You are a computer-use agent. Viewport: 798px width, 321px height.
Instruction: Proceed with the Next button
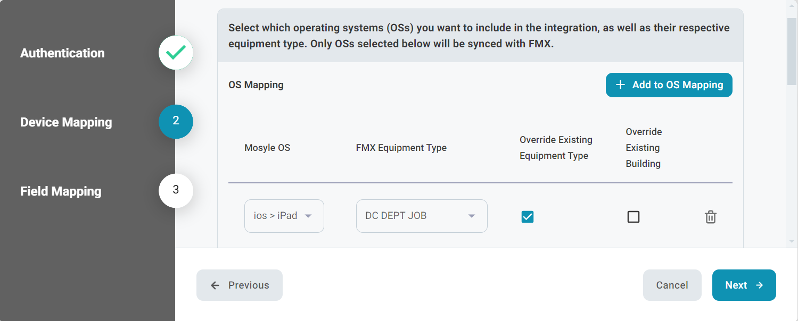[x=744, y=285]
